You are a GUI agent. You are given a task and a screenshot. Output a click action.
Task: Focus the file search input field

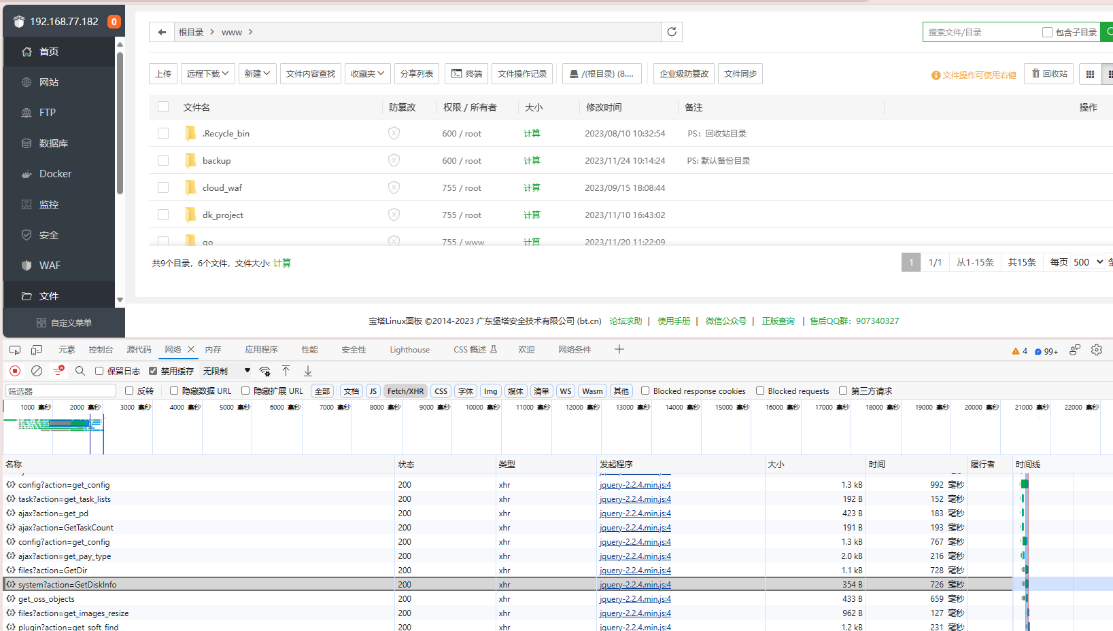[x=982, y=32]
